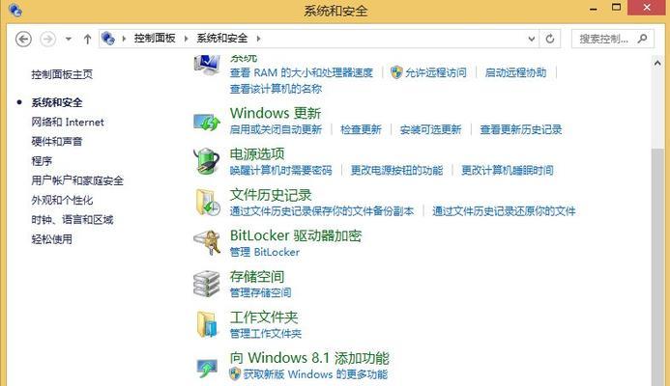Click the Add features to Windows 8.1 icon
670x386 pixels.
click(x=207, y=368)
